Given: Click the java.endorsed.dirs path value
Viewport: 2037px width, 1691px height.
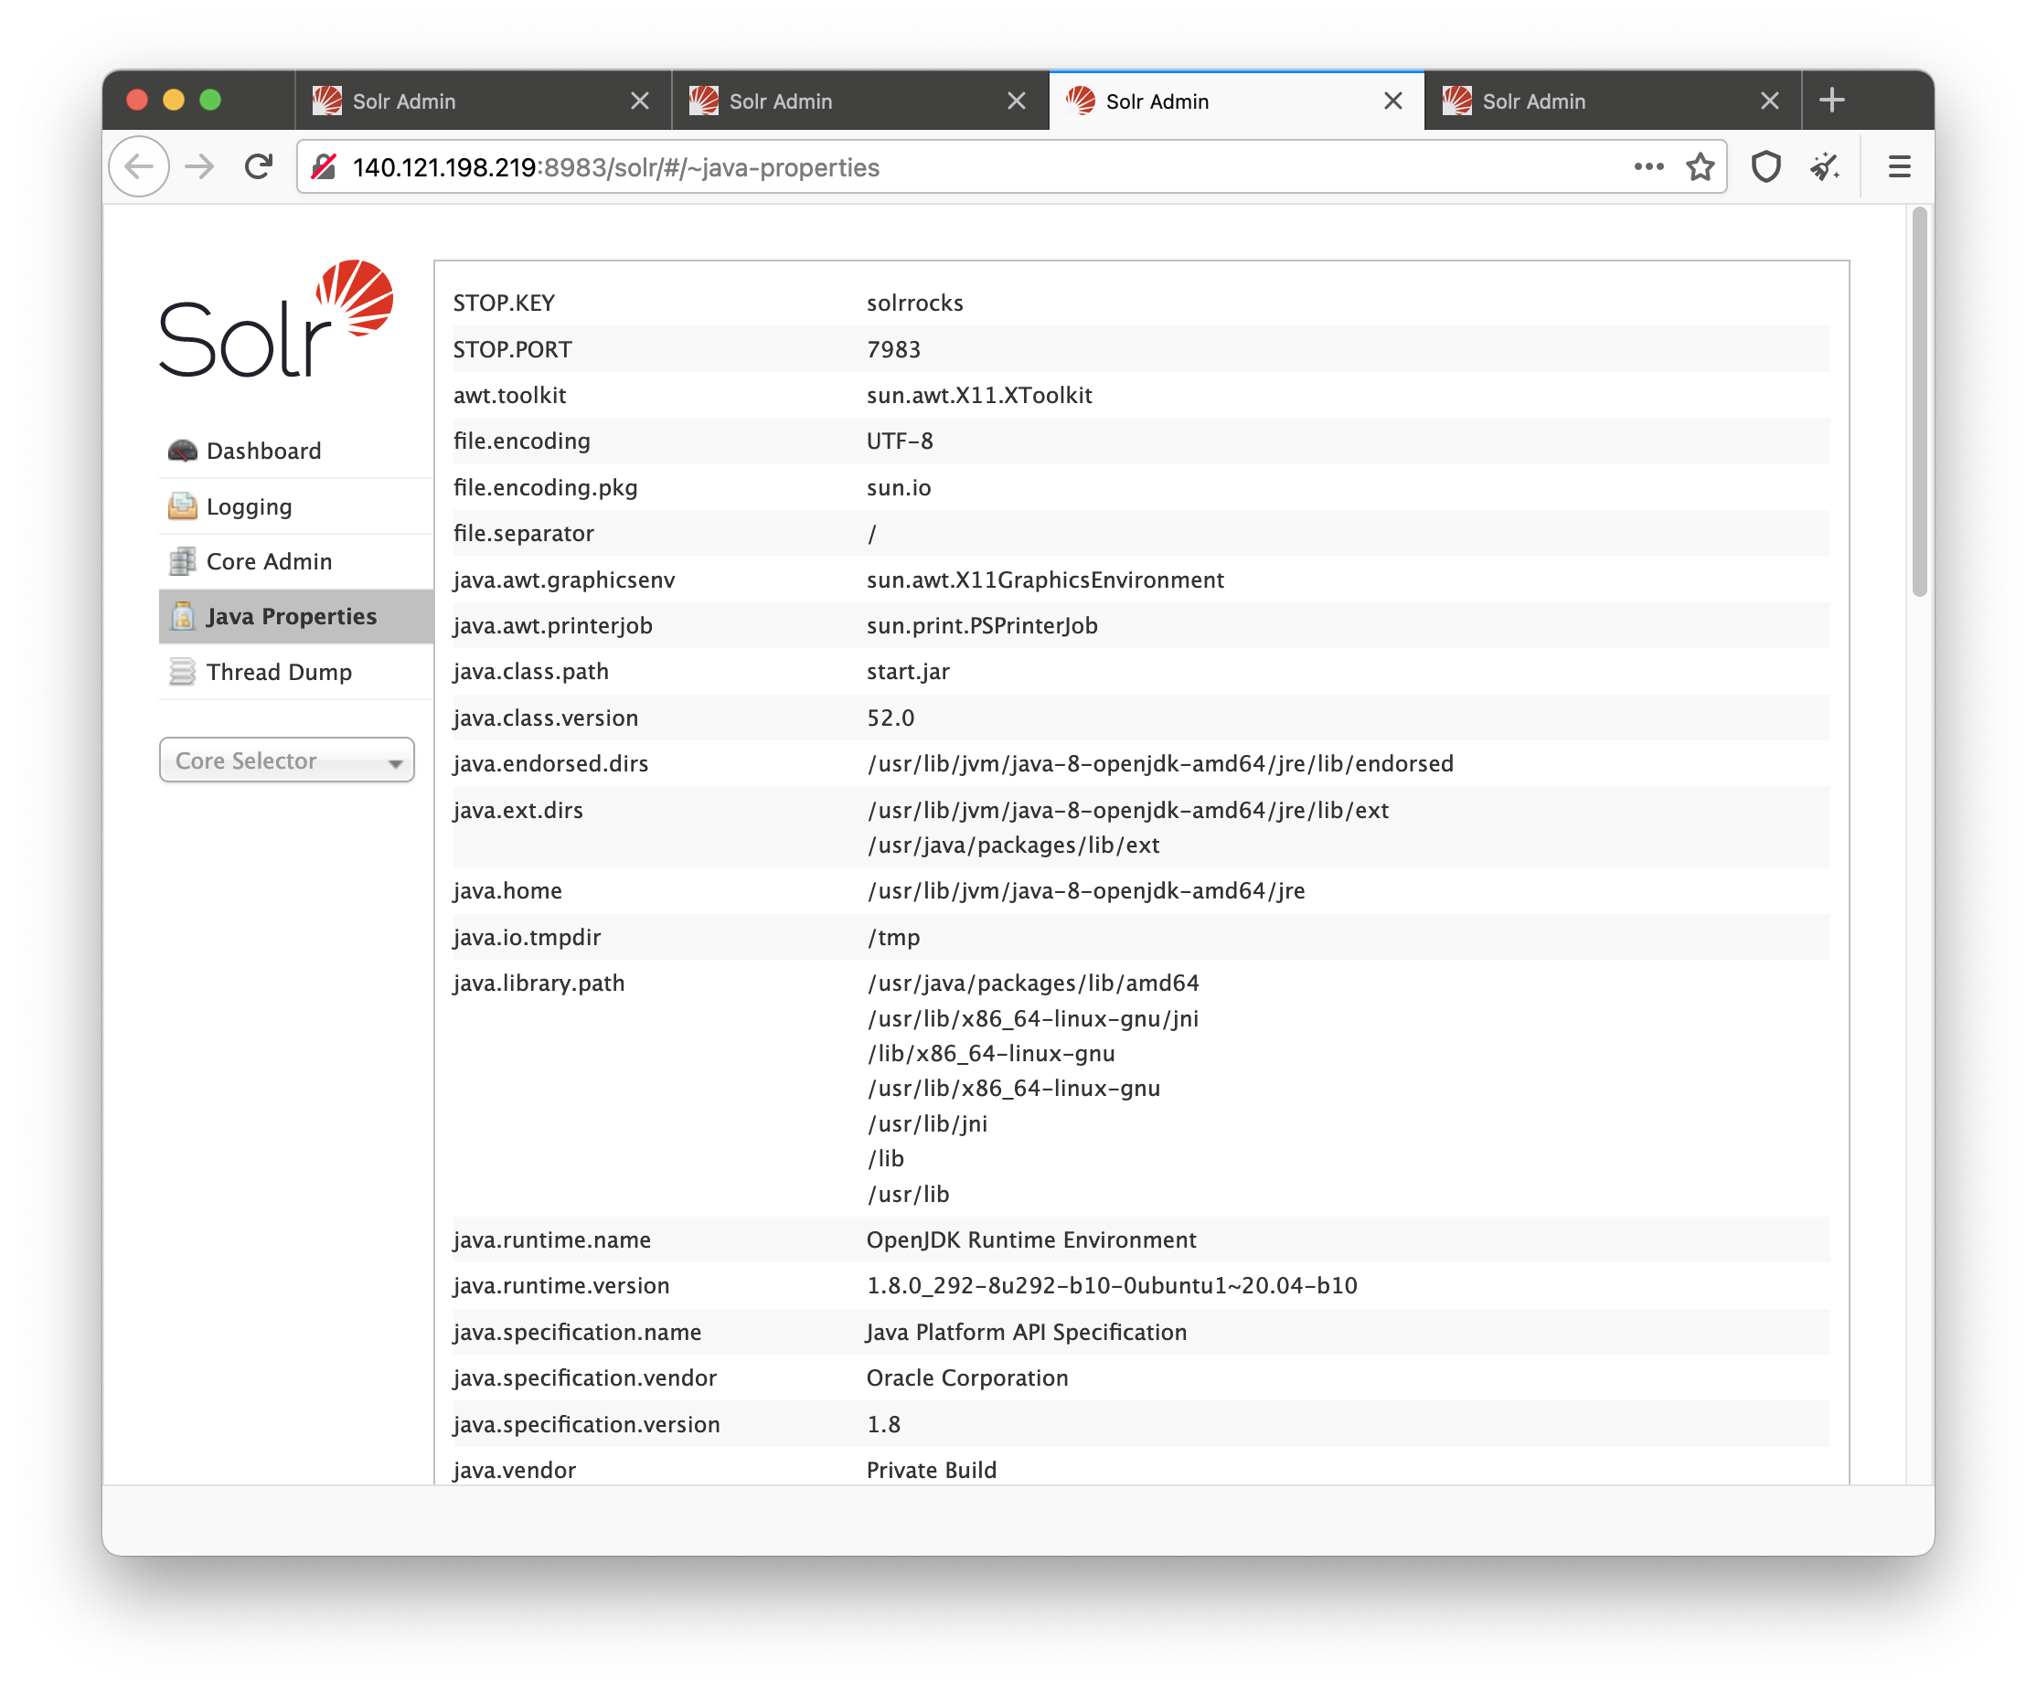Looking at the screenshot, I should (1160, 763).
